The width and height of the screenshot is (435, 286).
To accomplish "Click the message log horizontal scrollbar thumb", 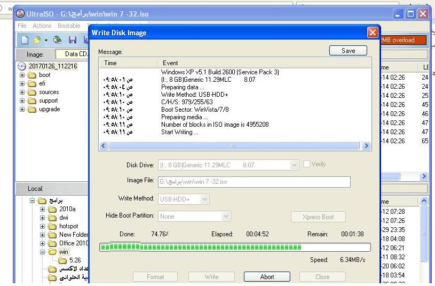I will [234, 145].
